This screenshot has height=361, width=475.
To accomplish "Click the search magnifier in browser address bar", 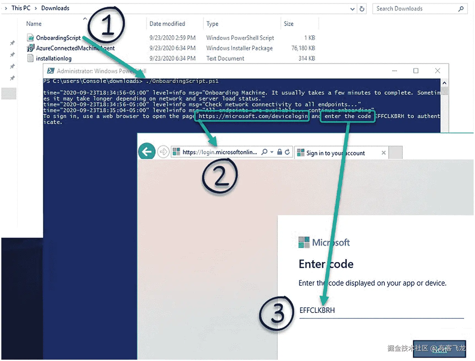I will pyautogui.click(x=264, y=152).
